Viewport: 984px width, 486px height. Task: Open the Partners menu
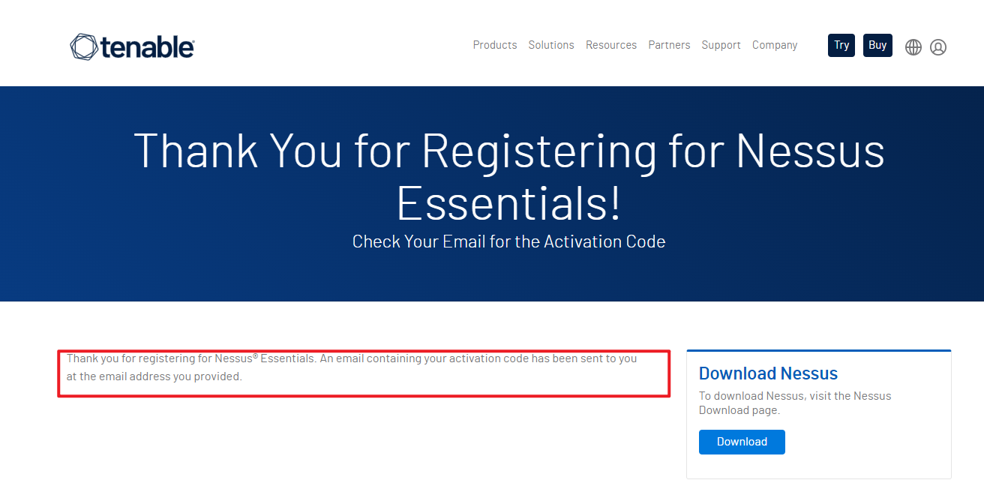tap(669, 45)
